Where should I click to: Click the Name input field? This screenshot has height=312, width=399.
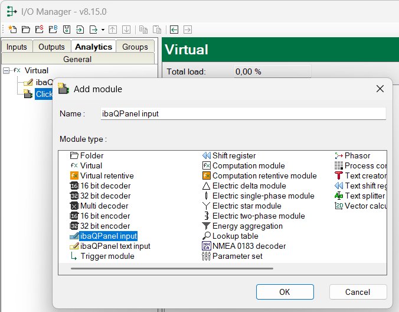coord(243,113)
